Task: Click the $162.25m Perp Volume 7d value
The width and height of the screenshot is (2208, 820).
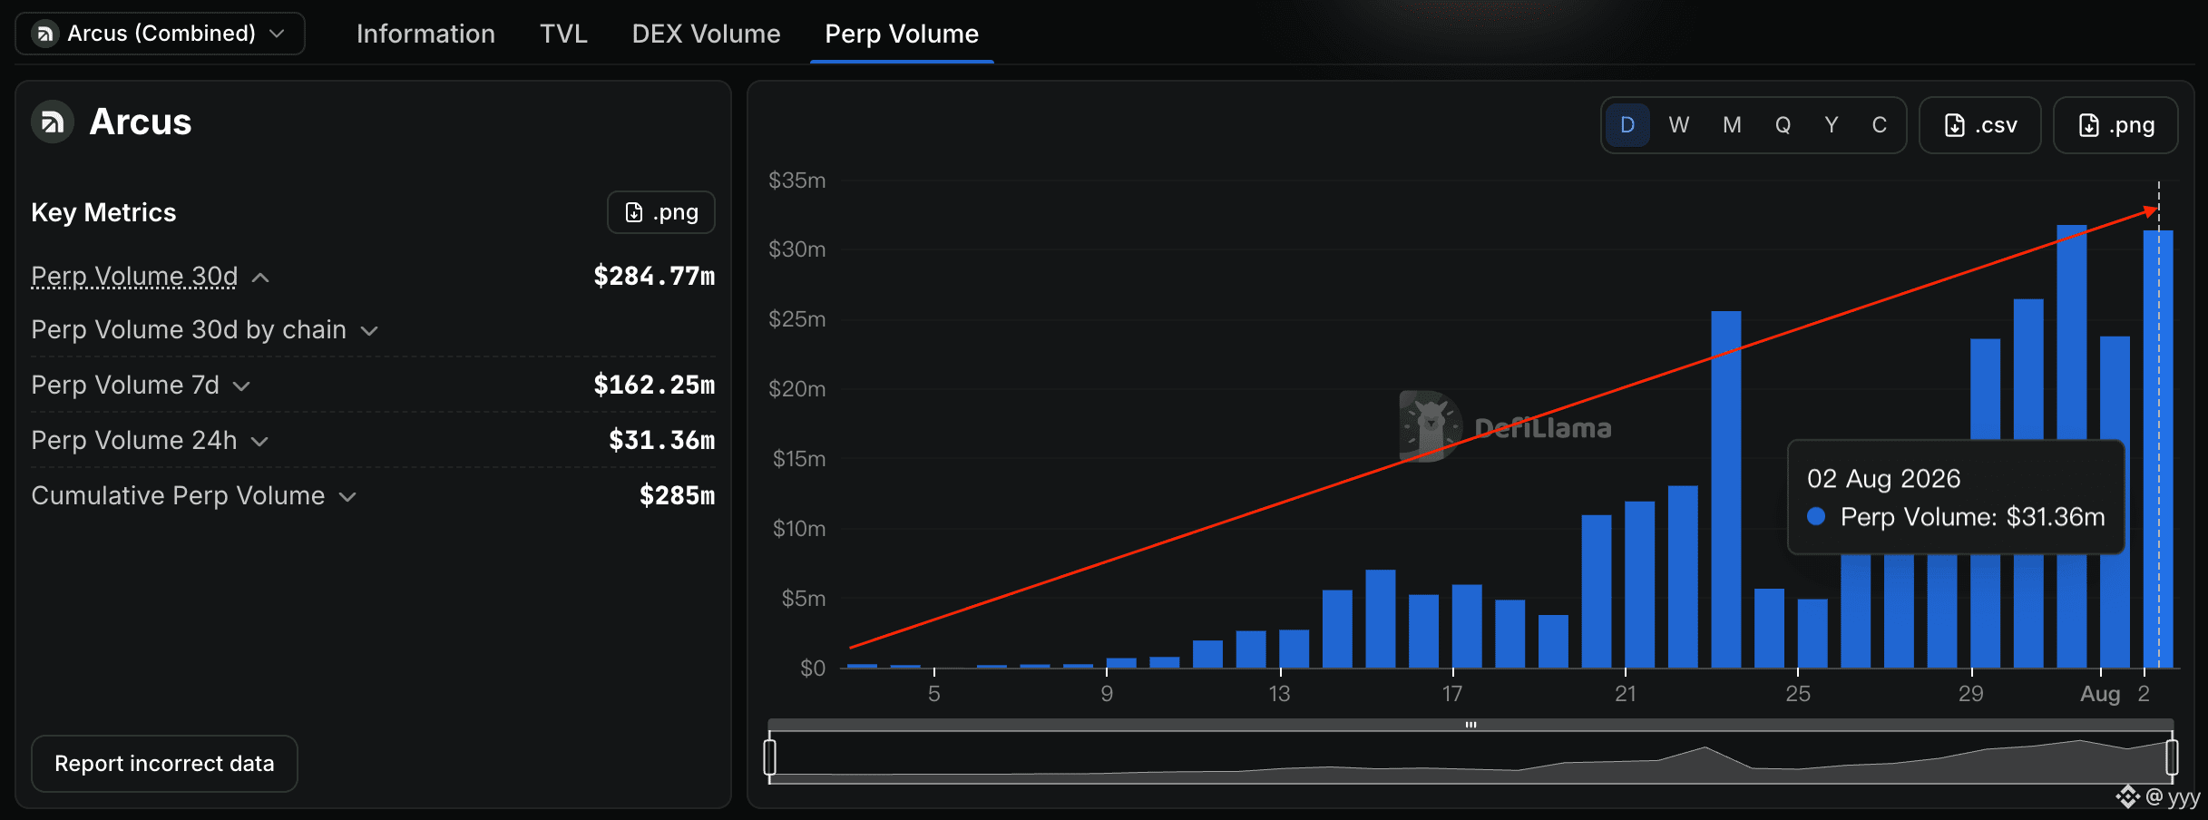Action: click(x=654, y=385)
